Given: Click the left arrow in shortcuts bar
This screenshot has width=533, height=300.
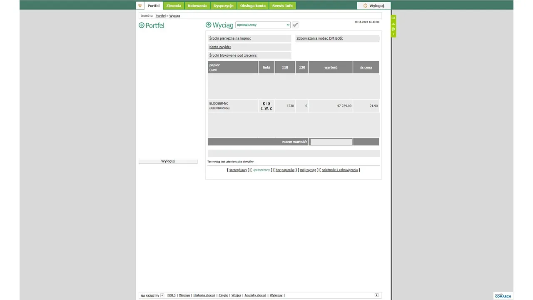Looking at the screenshot, I should [162, 295].
